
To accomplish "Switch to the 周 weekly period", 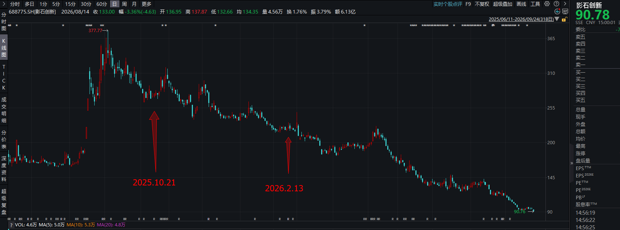I will point(124,4).
